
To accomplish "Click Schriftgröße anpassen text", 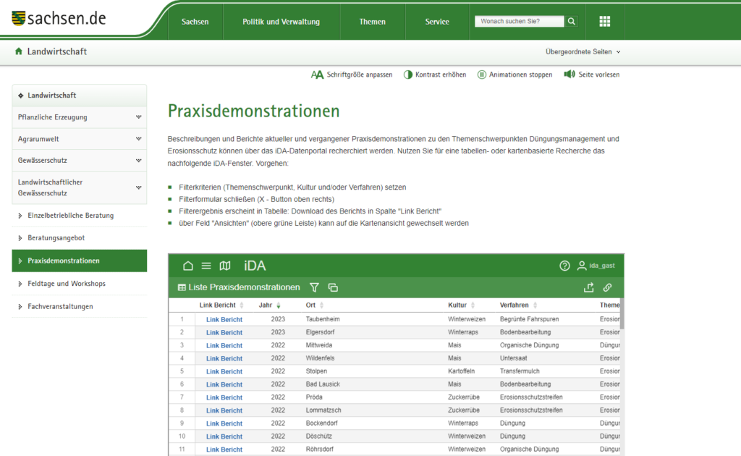I will (360, 75).
